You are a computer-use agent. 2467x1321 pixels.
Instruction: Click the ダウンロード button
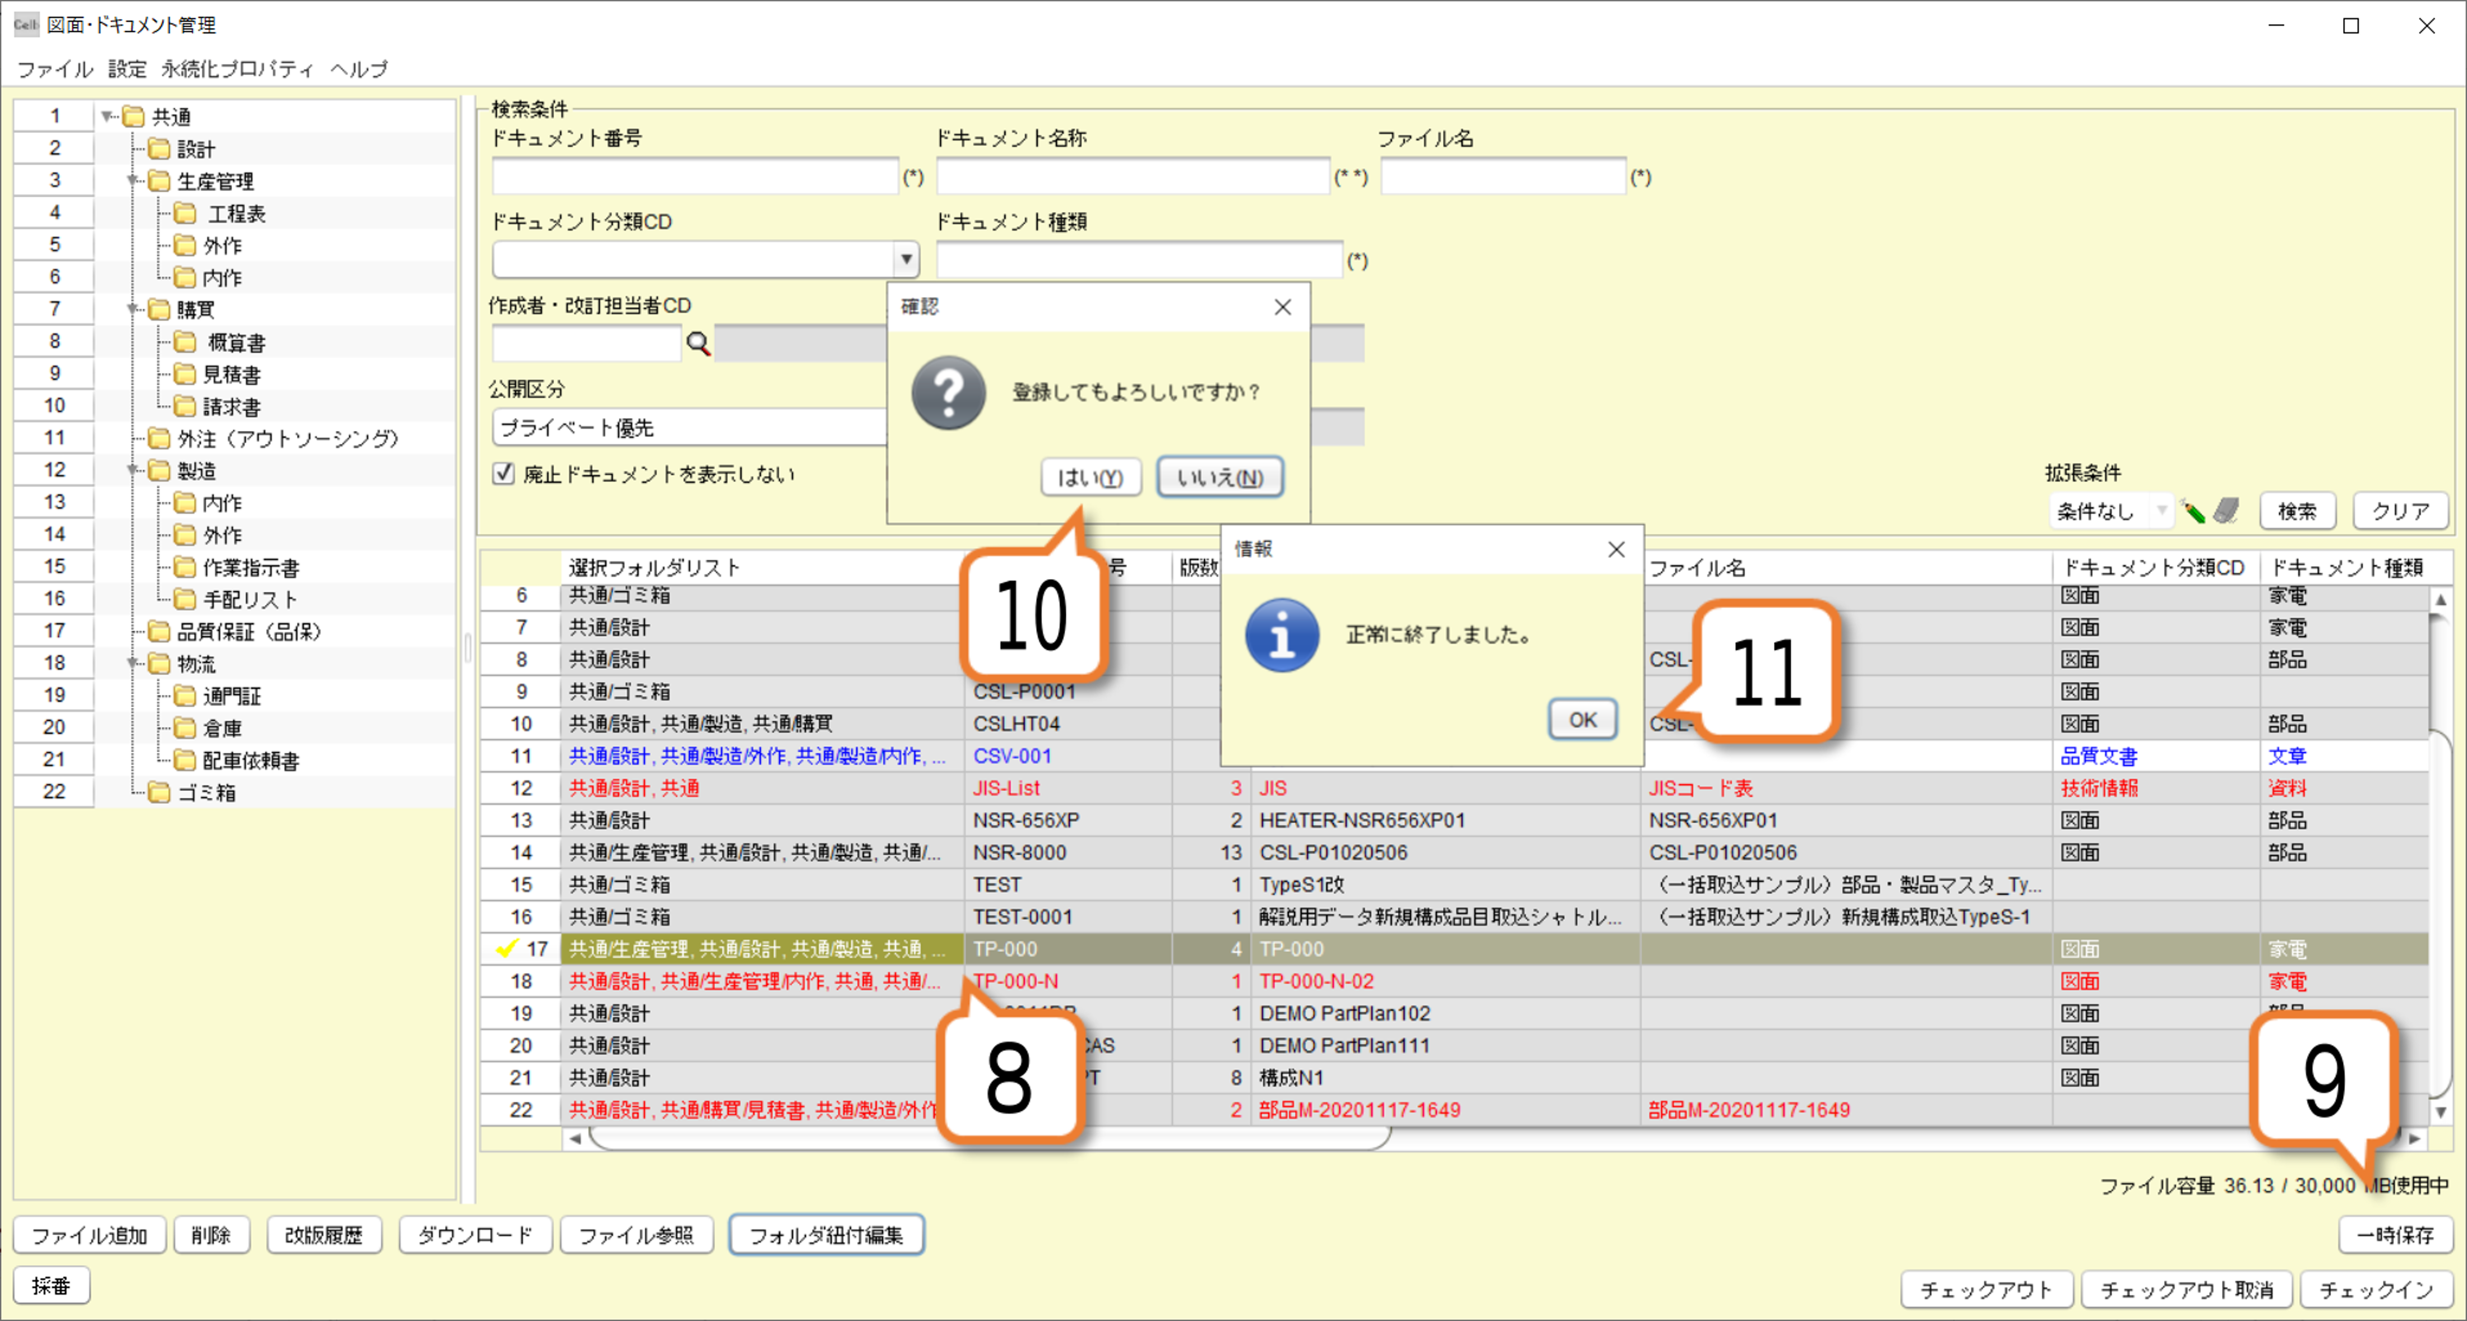[x=475, y=1235]
